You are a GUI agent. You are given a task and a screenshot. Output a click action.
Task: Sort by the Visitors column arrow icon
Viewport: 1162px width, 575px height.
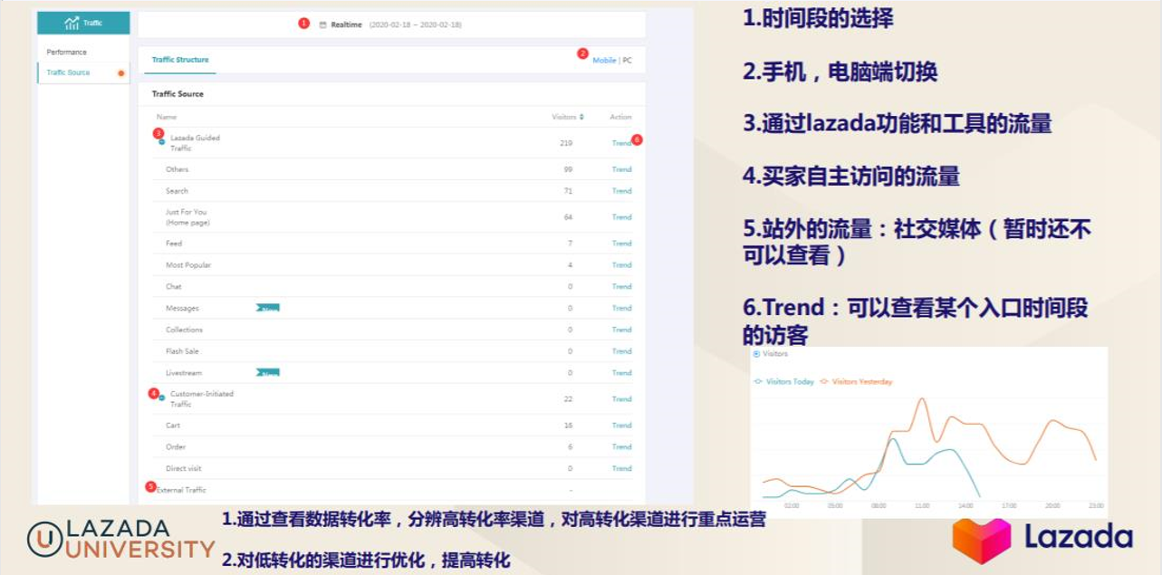click(581, 117)
